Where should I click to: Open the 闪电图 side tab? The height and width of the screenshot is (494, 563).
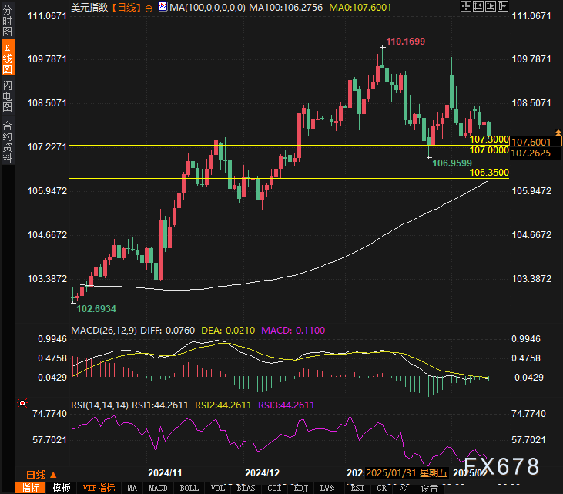[7, 96]
